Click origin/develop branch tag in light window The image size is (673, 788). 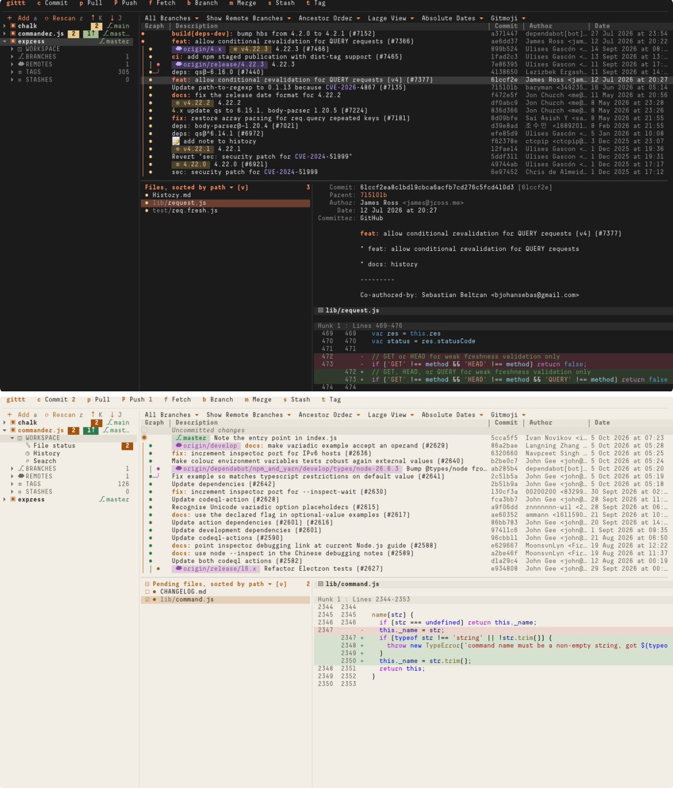tap(206, 446)
